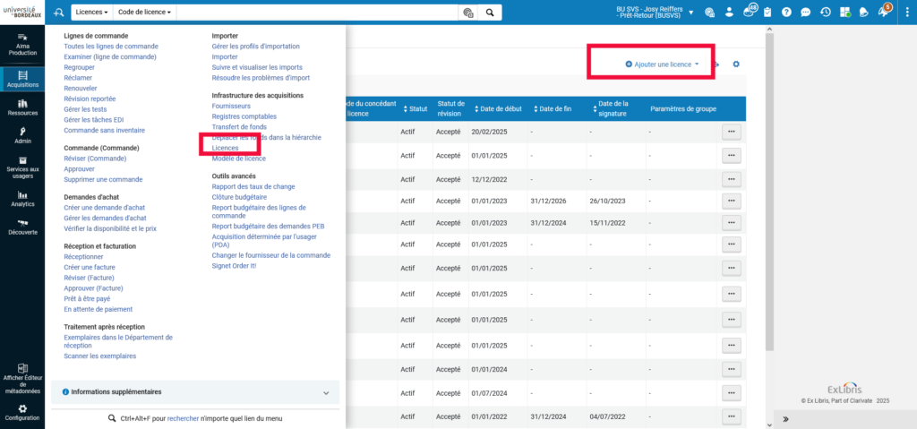Open the location dropdown arrow BU SVS
This screenshot has height=429, width=917.
(x=691, y=12)
